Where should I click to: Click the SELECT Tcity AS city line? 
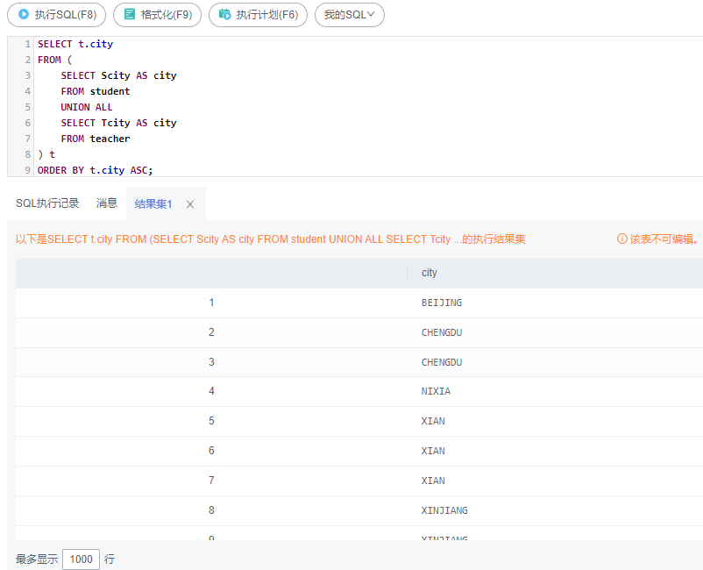point(119,123)
